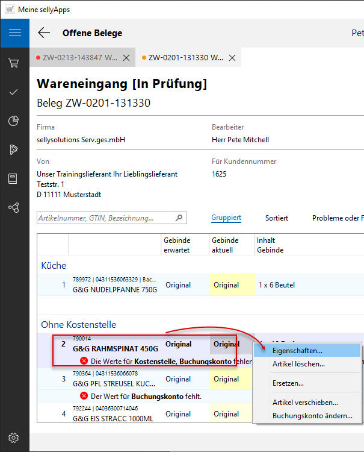Click the back arrow next to Offene Belege
The image size is (364, 452).
click(44, 33)
